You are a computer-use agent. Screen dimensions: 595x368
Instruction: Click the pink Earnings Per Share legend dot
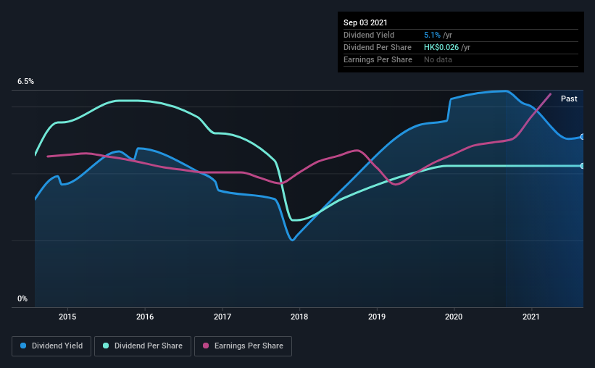point(206,346)
